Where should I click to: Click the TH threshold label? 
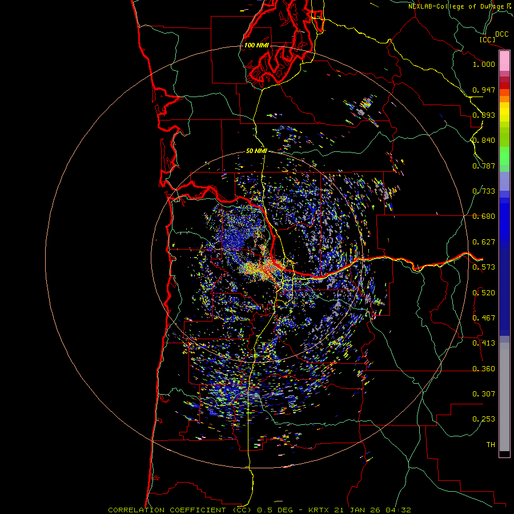pyautogui.click(x=491, y=445)
